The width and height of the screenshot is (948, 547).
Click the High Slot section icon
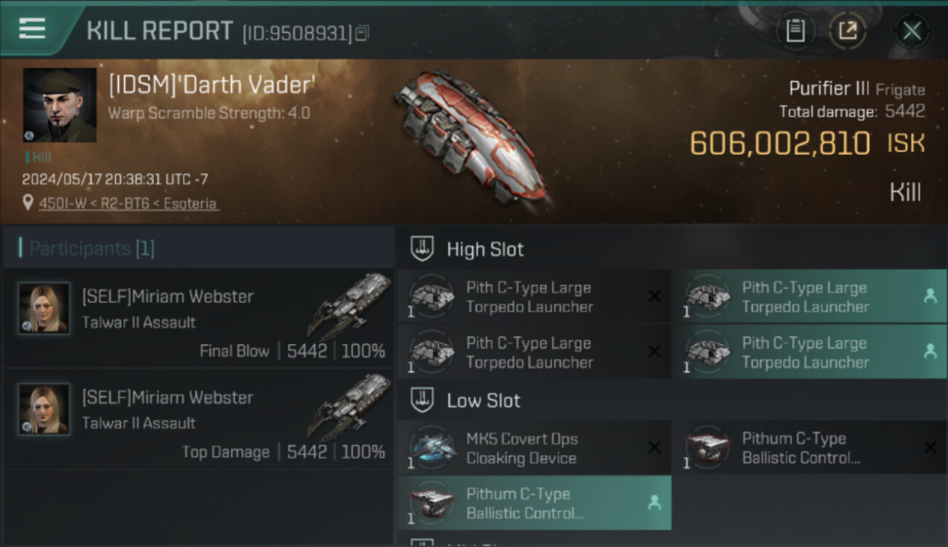(x=422, y=249)
